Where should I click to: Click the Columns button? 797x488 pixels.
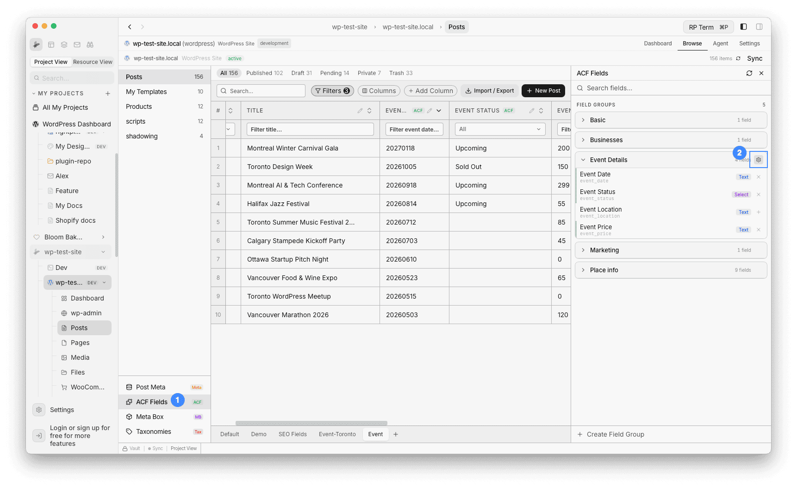click(379, 91)
